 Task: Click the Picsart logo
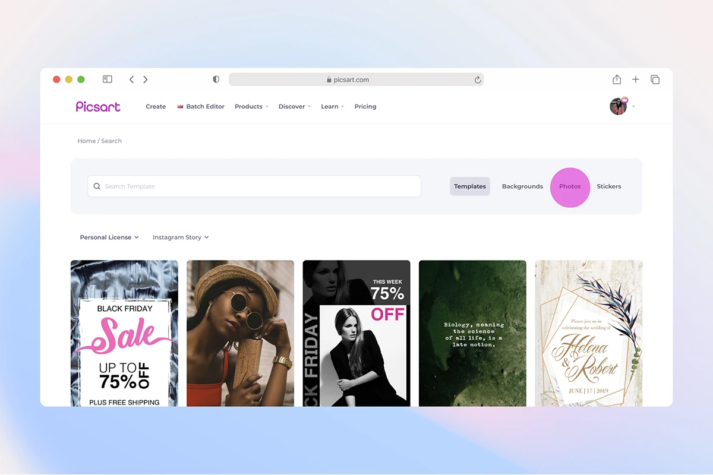coord(98,106)
